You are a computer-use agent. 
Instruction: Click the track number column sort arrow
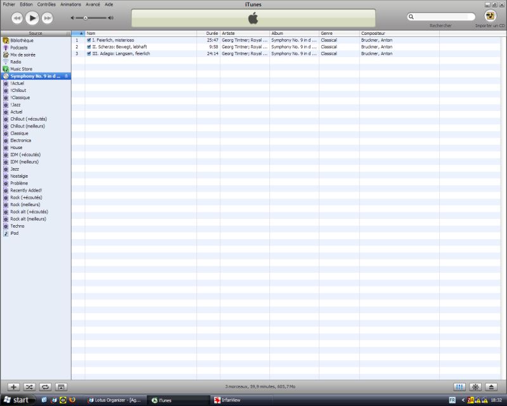[81, 33]
